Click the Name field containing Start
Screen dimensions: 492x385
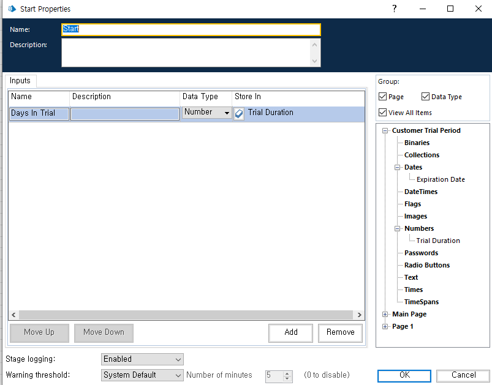pos(191,29)
